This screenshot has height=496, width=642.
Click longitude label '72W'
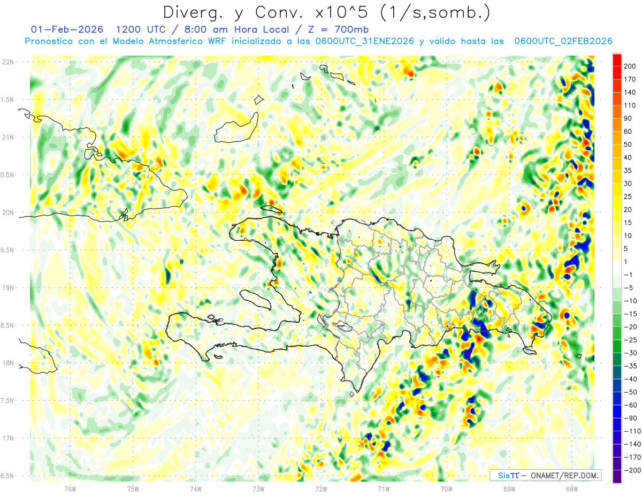pyautogui.click(x=321, y=488)
